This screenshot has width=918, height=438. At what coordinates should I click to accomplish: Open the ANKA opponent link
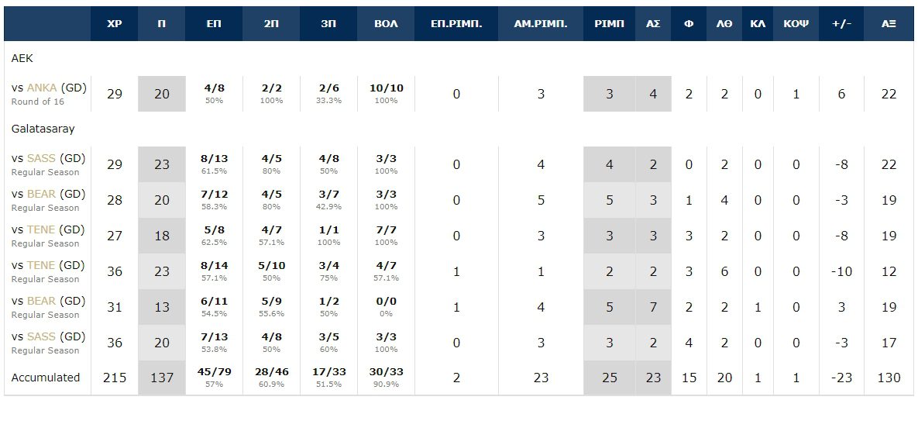click(x=42, y=88)
